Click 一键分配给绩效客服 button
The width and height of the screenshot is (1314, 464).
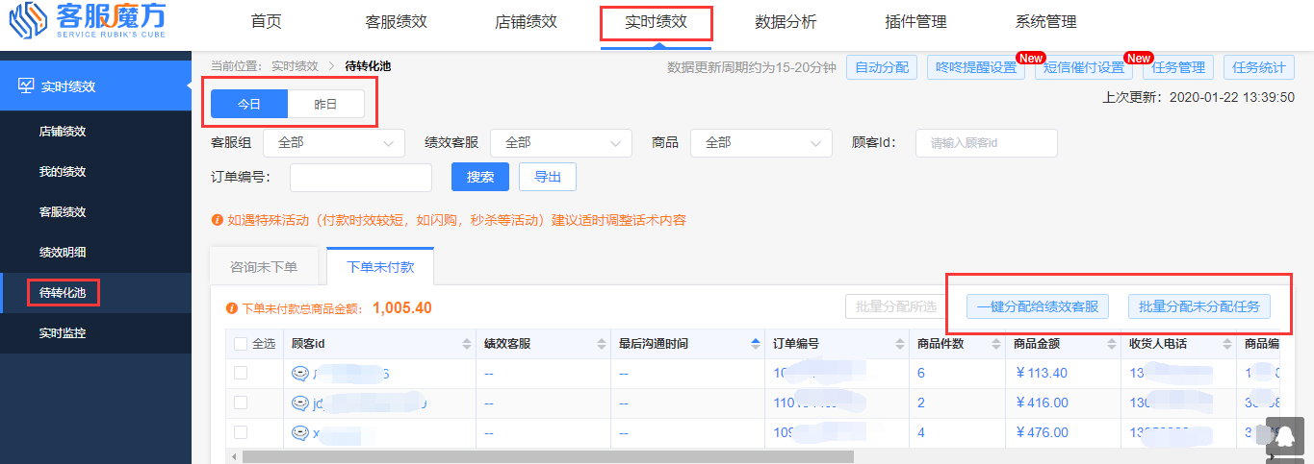point(1037,306)
